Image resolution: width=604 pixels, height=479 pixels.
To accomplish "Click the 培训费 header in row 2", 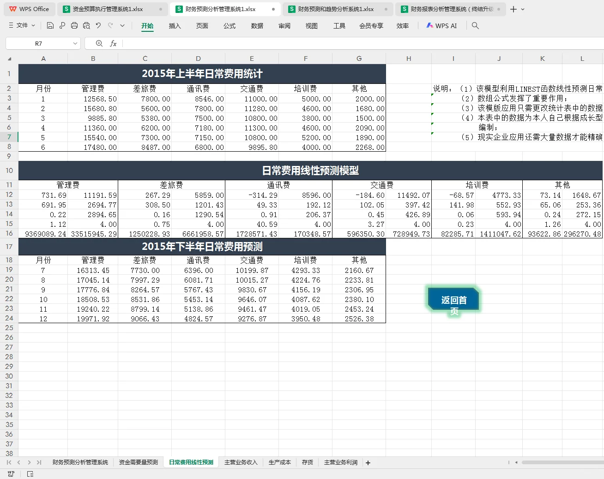I will pos(305,89).
